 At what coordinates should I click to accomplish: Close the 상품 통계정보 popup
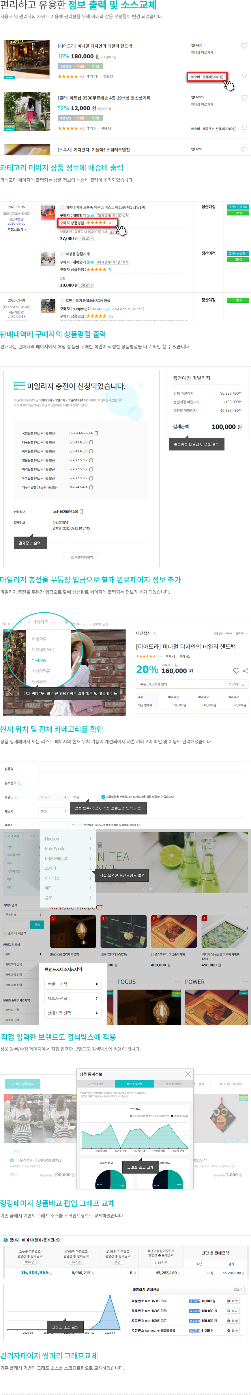[x=188, y=1074]
